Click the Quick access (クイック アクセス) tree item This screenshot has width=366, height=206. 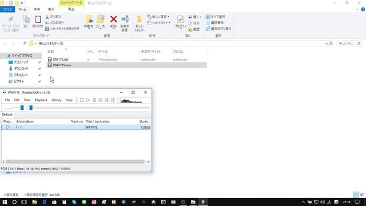pyautogui.click(x=22, y=56)
